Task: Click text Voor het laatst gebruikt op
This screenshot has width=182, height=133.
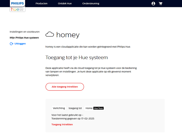Action: pyautogui.click(x=67, y=115)
